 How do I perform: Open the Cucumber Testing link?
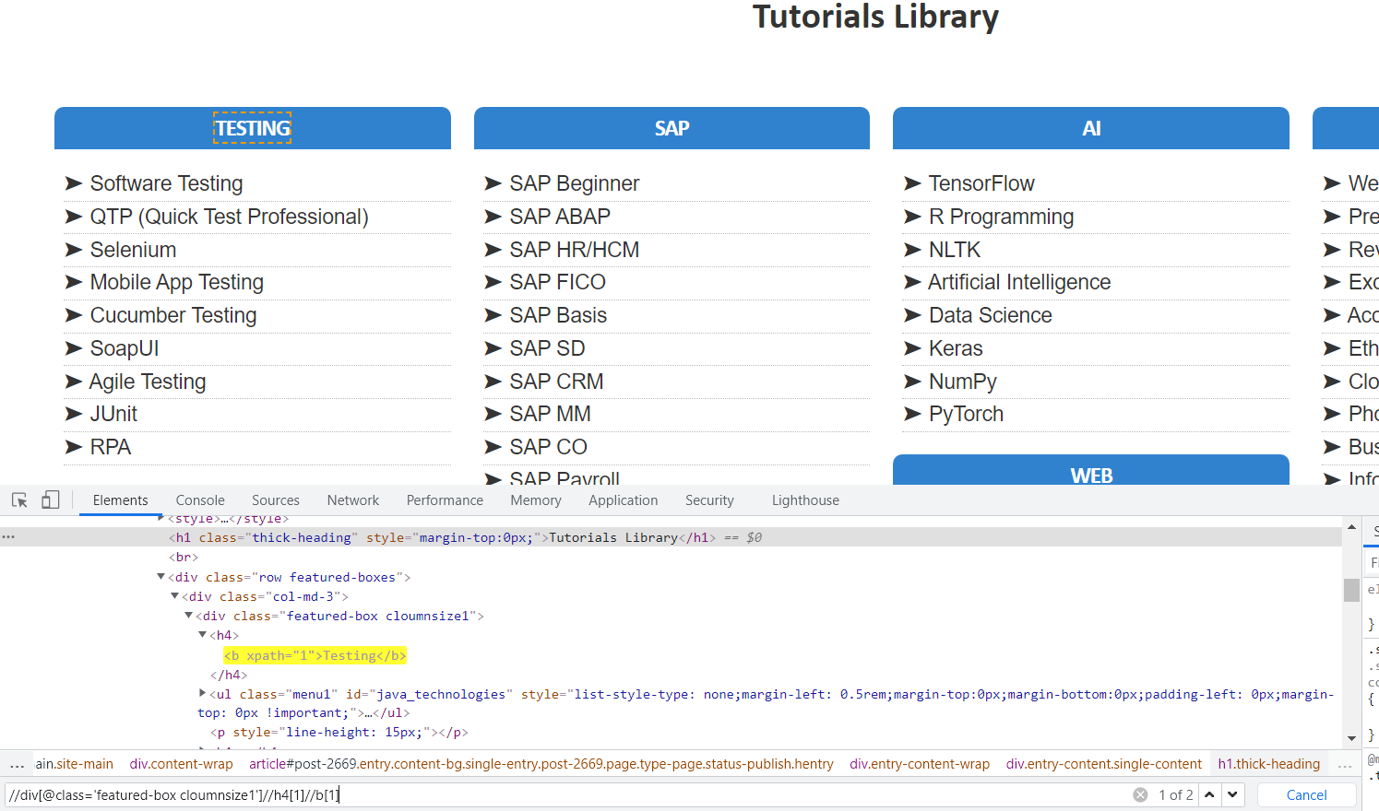click(x=173, y=315)
